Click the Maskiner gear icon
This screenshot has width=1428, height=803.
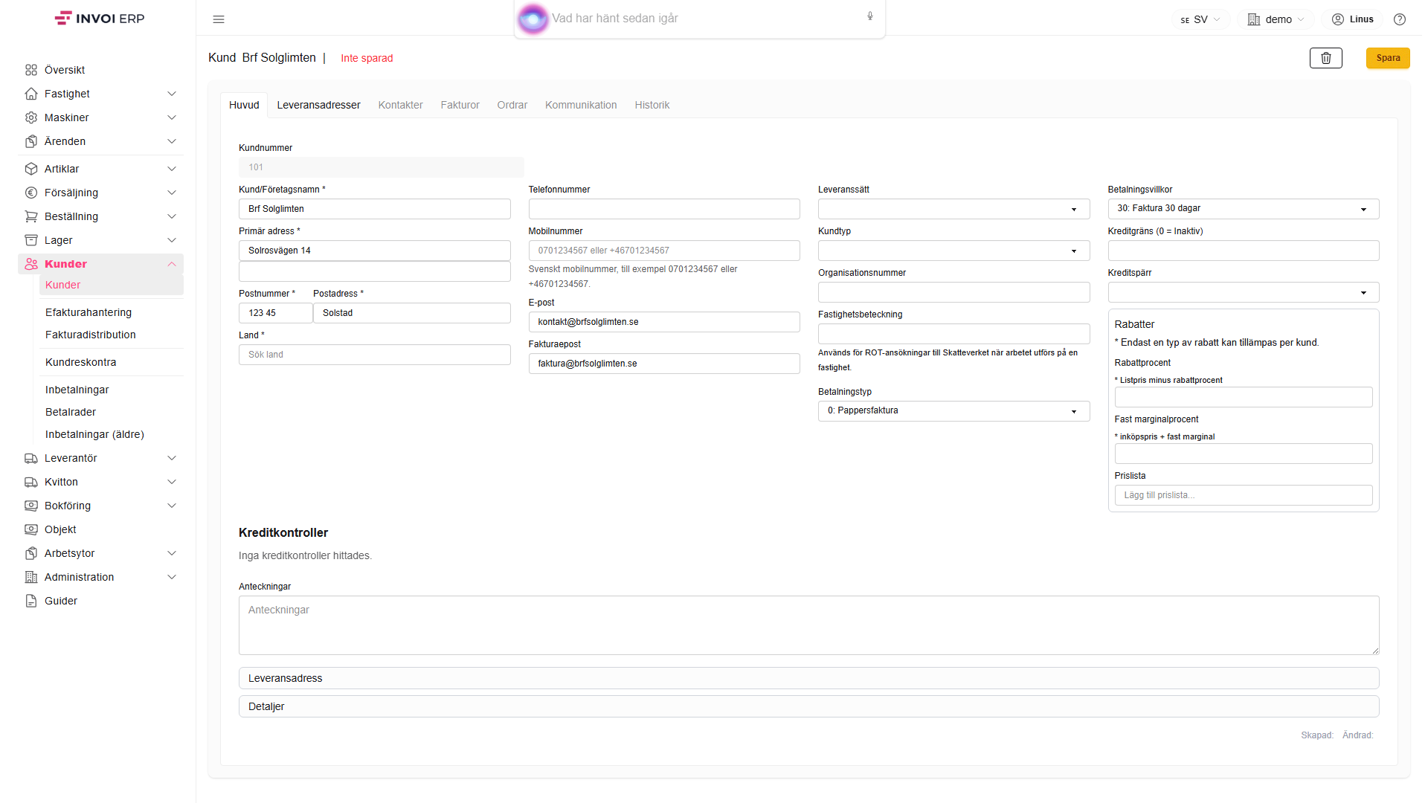point(31,117)
